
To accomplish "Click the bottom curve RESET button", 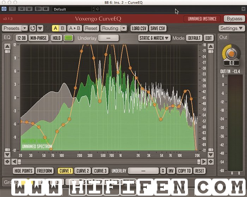I will (x=199, y=171).
